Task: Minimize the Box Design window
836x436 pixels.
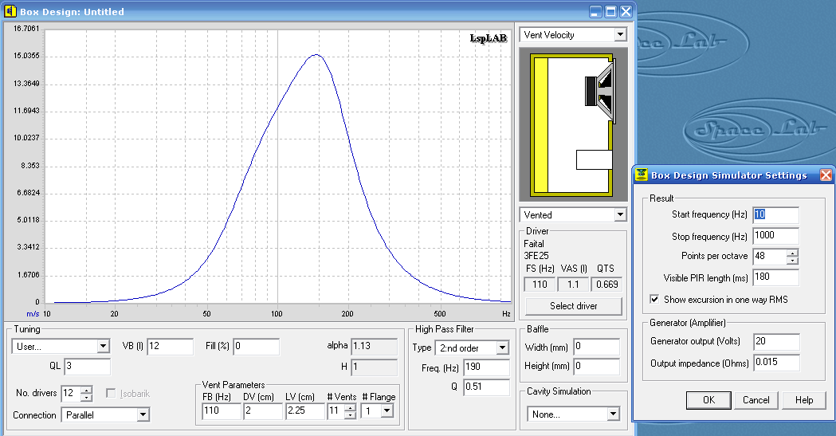Action: point(595,12)
